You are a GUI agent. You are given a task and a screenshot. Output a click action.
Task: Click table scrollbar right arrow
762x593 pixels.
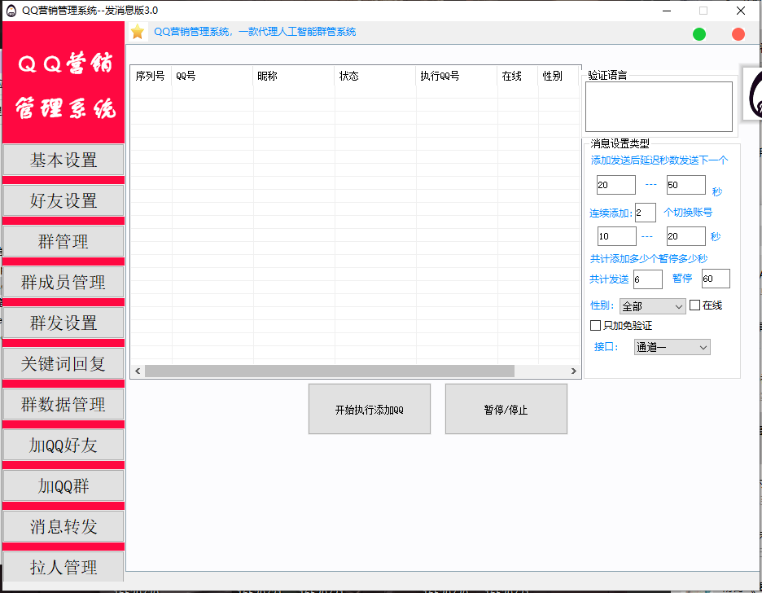point(573,371)
